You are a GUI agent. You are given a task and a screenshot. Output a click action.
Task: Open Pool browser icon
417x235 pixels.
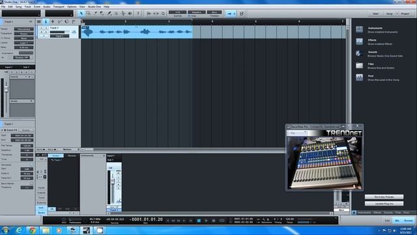point(359,77)
